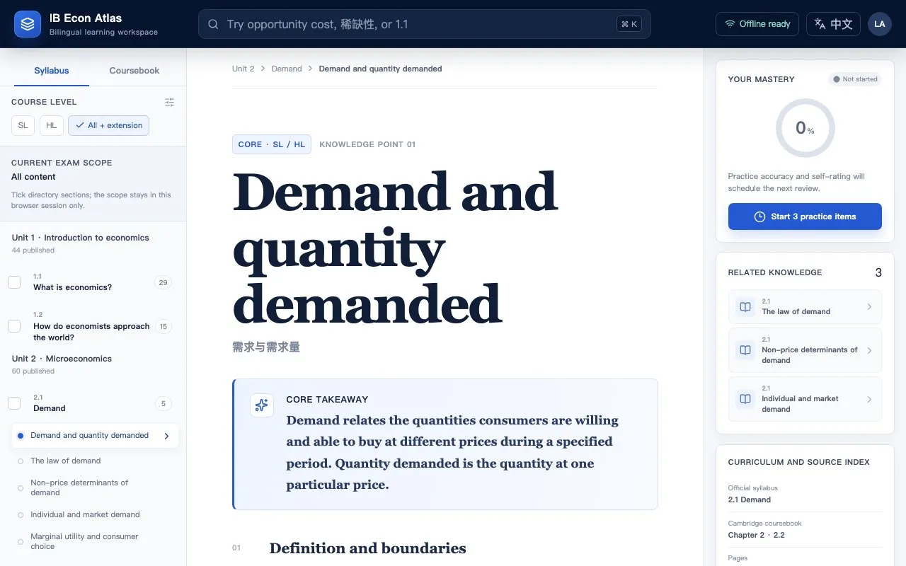Tick the 2.1 Demand section checkbox
The width and height of the screenshot is (906, 566).
tap(14, 403)
